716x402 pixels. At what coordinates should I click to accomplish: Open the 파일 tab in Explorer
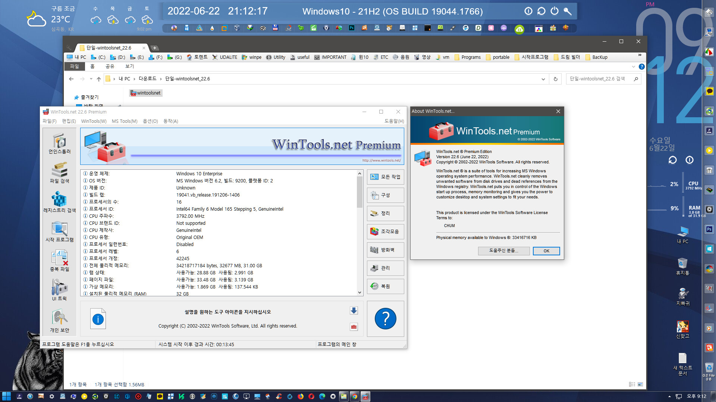tap(75, 66)
